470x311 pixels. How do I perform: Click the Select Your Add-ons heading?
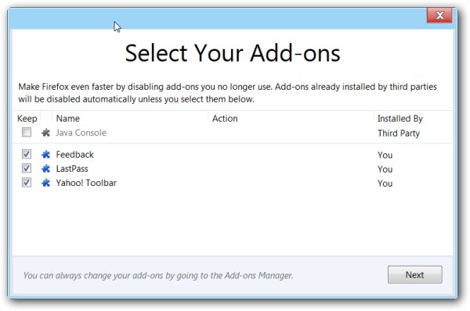[x=233, y=53]
